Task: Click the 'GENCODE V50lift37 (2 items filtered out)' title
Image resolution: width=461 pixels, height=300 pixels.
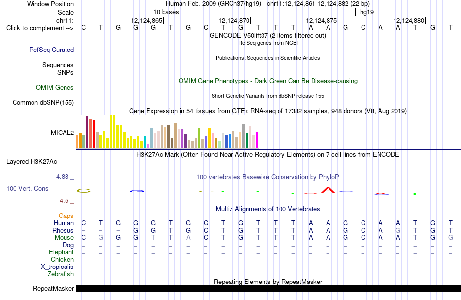Action: [268, 36]
